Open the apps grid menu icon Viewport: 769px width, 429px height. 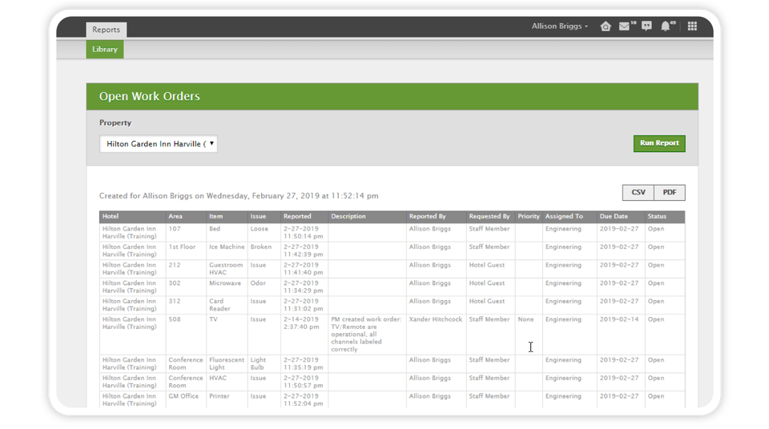point(692,26)
